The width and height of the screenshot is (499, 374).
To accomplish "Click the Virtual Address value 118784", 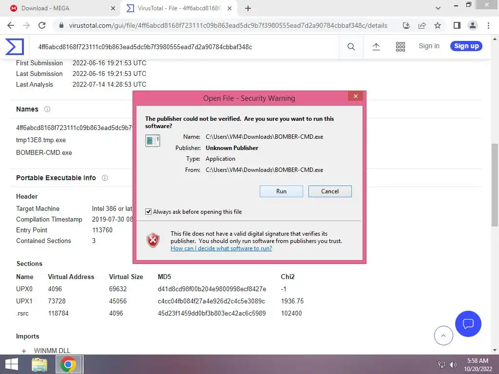I will coord(58,314).
